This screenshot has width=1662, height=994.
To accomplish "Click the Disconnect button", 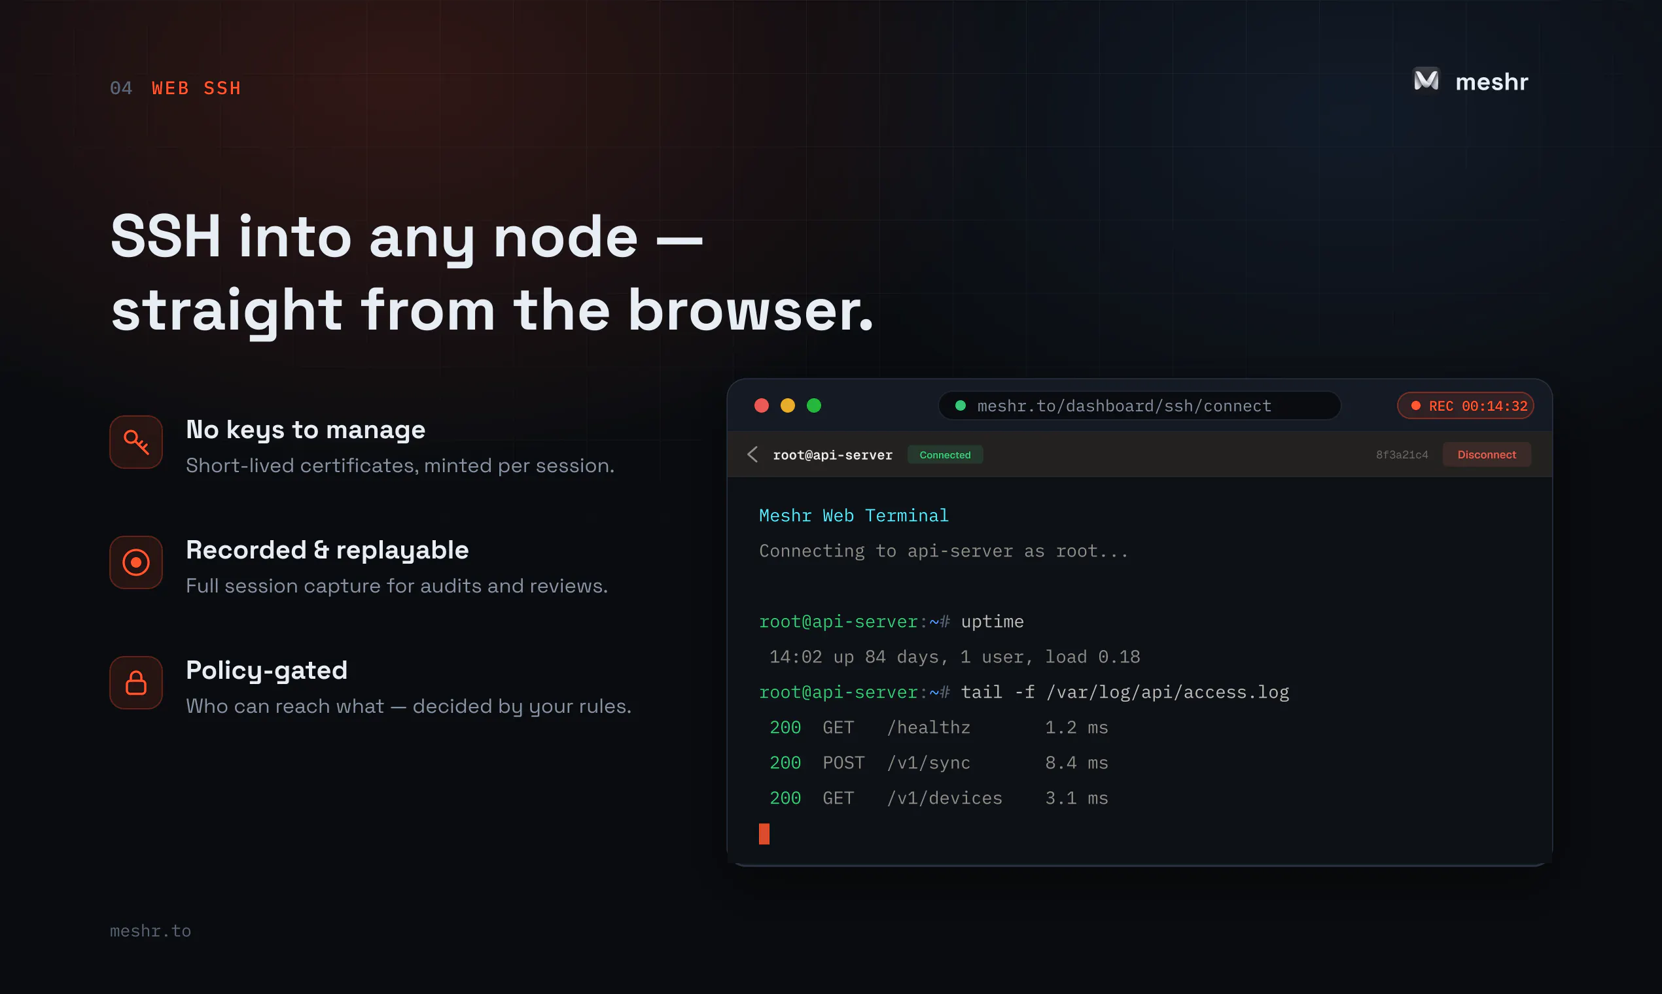I will tap(1487, 454).
